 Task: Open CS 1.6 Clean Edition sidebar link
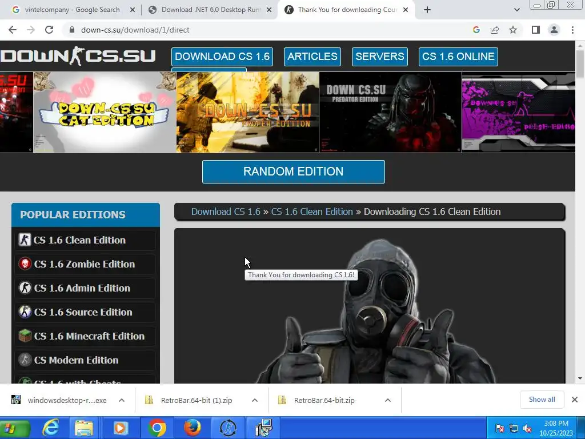(85, 240)
